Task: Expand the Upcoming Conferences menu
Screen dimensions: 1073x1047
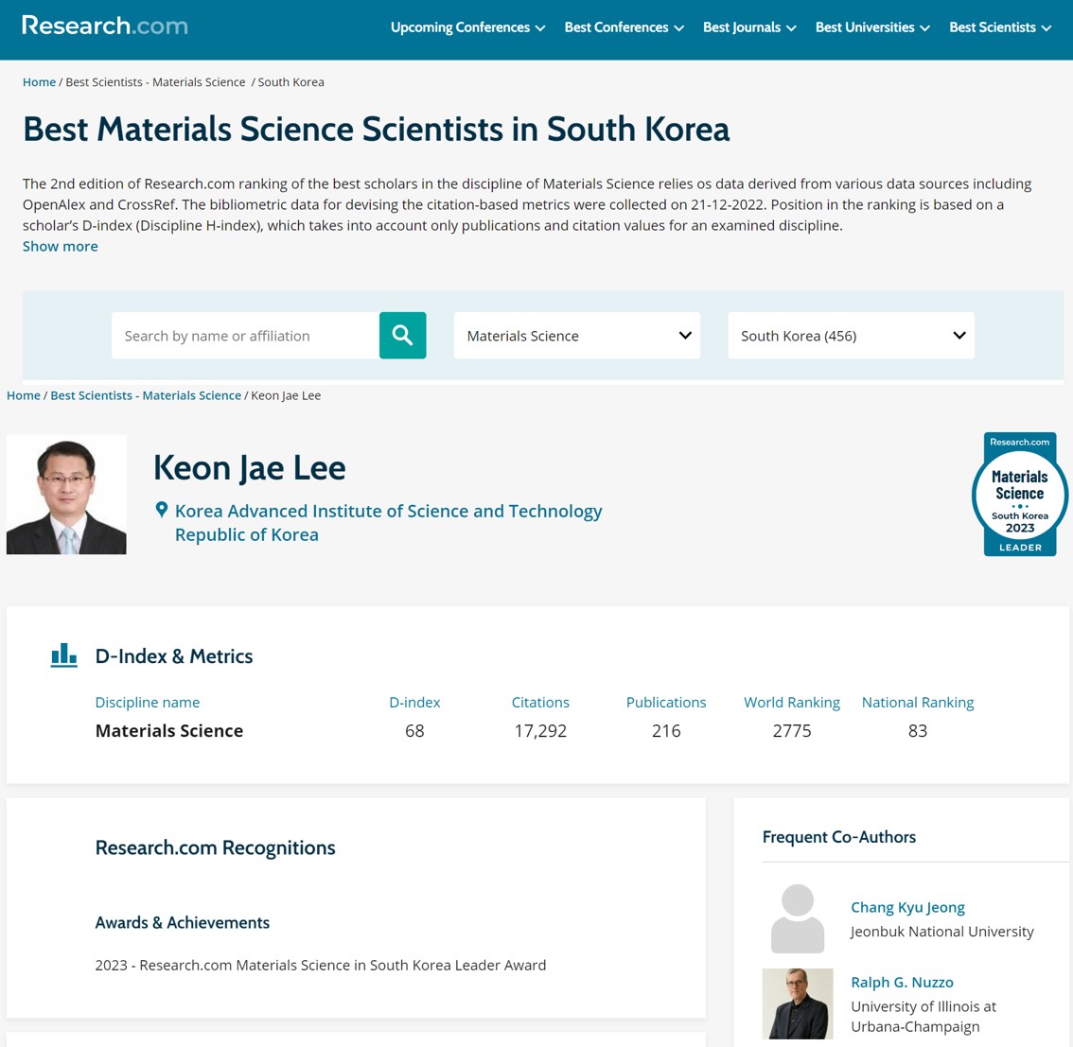Action: 467,27
